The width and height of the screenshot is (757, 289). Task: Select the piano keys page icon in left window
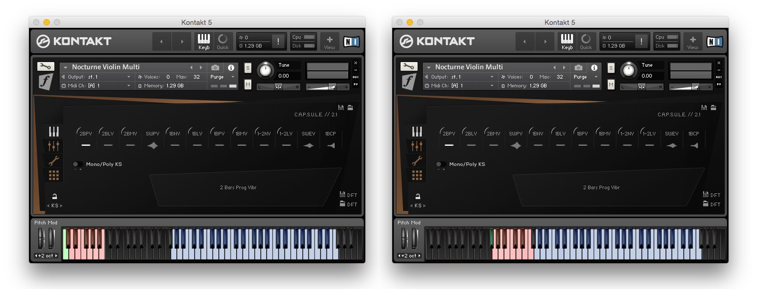point(54,131)
